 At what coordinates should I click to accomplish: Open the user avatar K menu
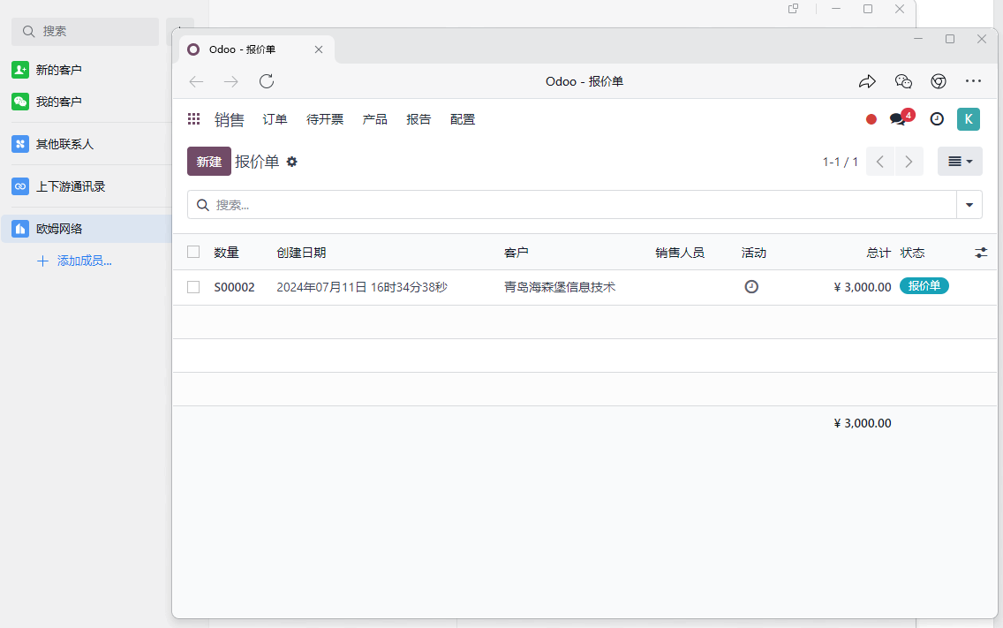[x=968, y=119]
